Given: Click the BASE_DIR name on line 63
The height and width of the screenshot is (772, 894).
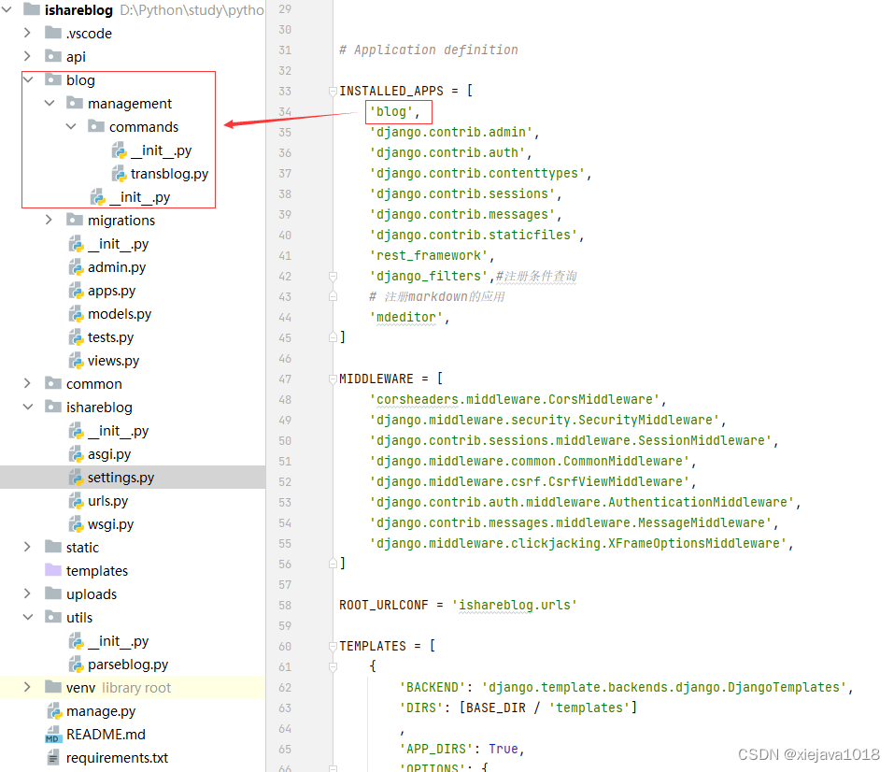Looking at the screenshot, I should click(496, 707).
